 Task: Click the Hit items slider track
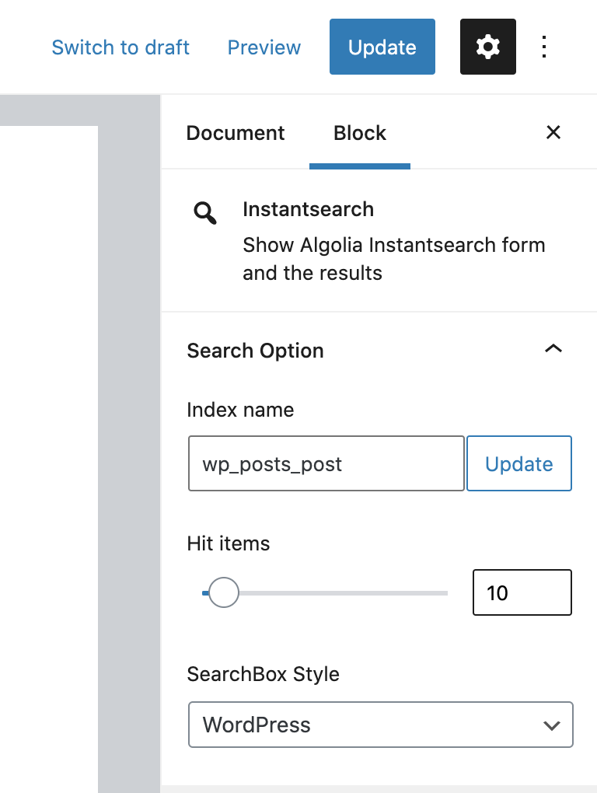[350, 593]
